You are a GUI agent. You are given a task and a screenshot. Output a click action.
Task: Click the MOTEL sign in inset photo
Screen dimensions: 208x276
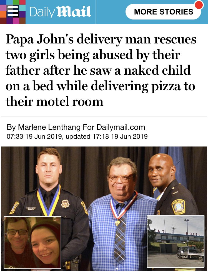point(193,234)
